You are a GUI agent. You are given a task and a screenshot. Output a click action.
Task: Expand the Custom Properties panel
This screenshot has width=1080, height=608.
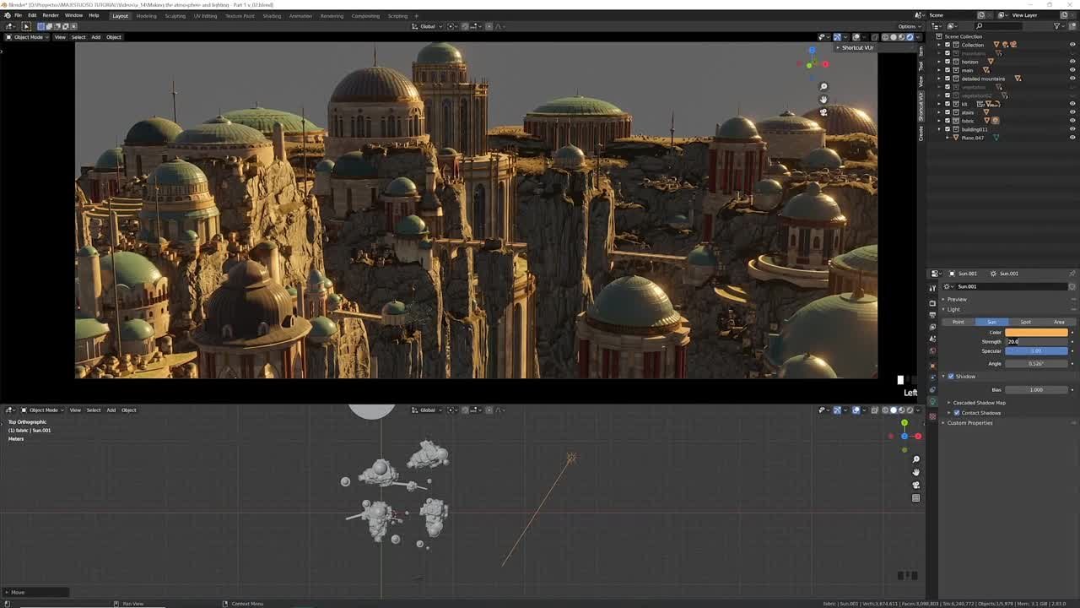tap(969, 423)
